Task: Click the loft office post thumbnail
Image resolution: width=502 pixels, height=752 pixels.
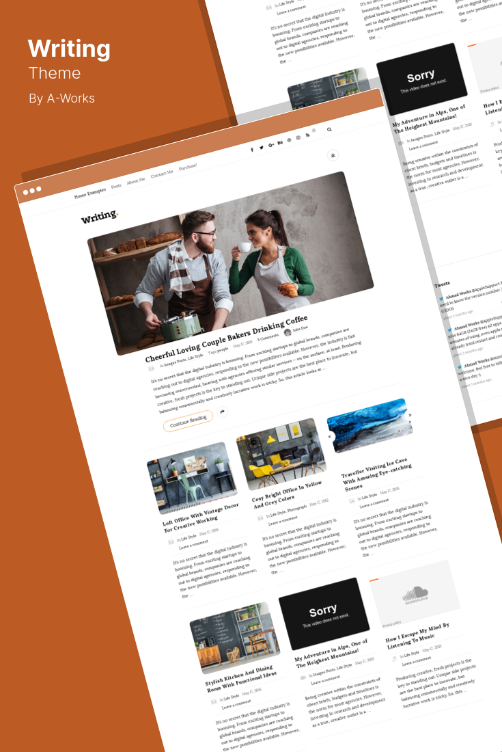Action: click(x=192, y=478)
